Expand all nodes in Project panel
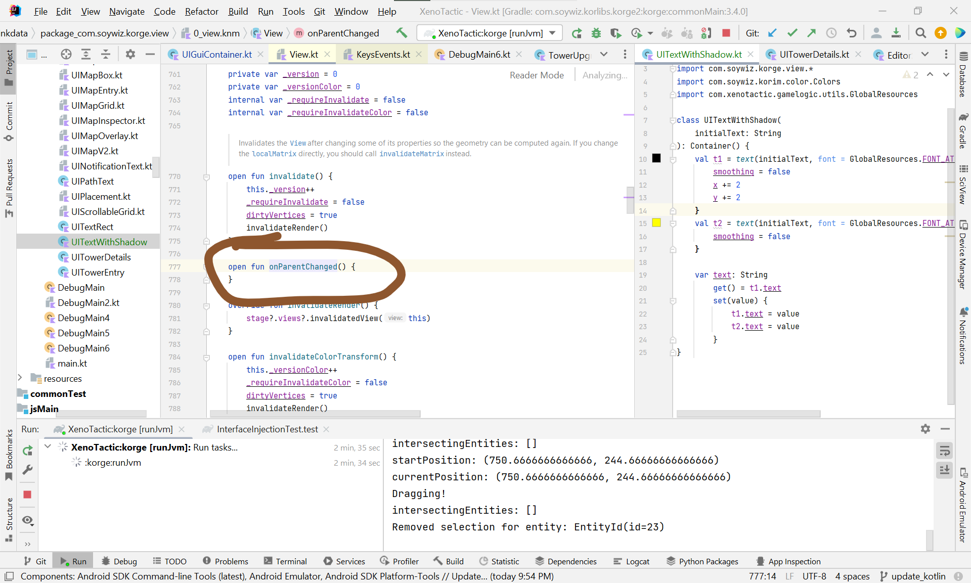This screenshot has height=583, width=971. pos(86,54)
